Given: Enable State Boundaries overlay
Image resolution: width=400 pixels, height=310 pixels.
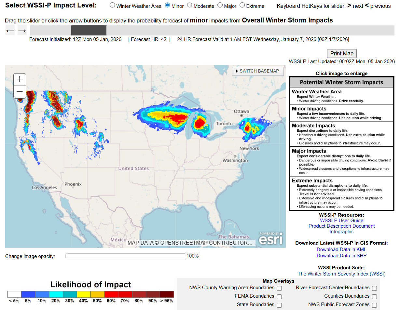Looking at the screenshot, I should click(279, 305).
